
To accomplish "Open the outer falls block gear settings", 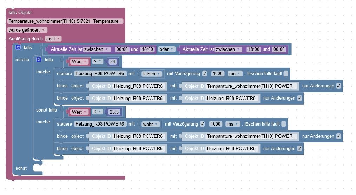I will pos(18,47).
